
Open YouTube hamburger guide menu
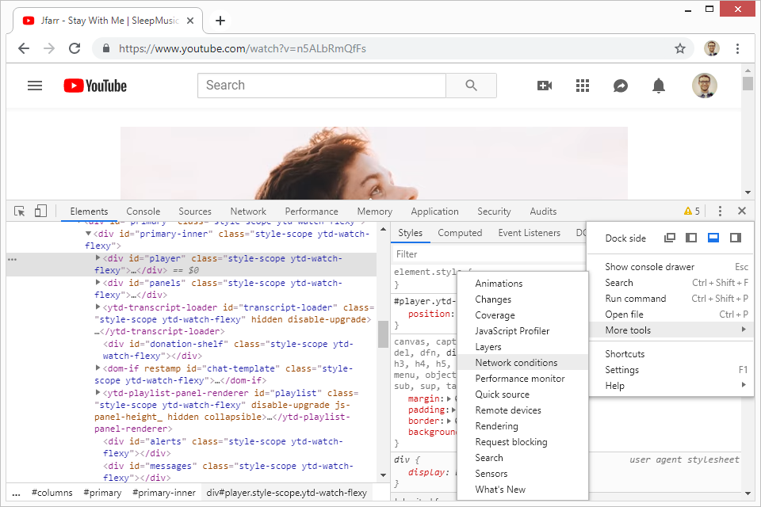tap(35, 86)
